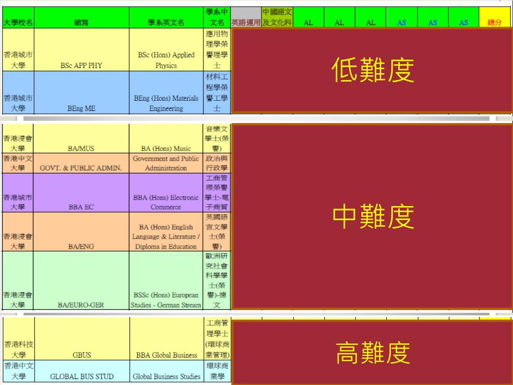Click the BA/ENG cell
The image size is (513, 385).
point(81,232)
